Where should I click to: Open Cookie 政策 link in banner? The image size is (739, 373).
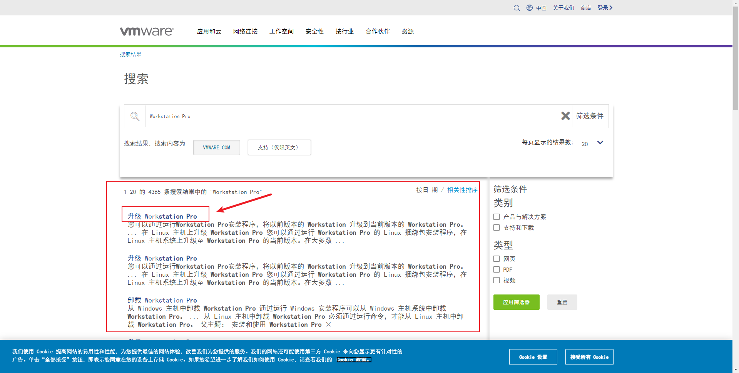pyautogui.click(x=354, y=360)
